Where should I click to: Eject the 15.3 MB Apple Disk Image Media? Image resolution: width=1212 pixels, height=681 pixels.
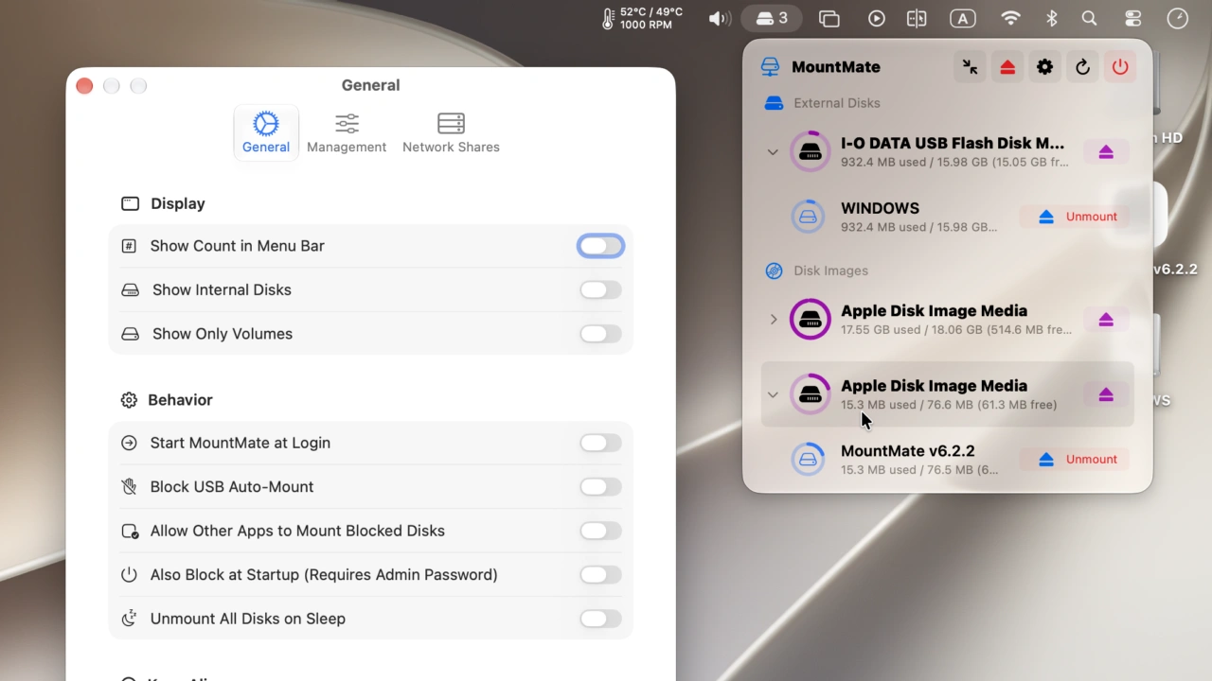[1106, 394]
